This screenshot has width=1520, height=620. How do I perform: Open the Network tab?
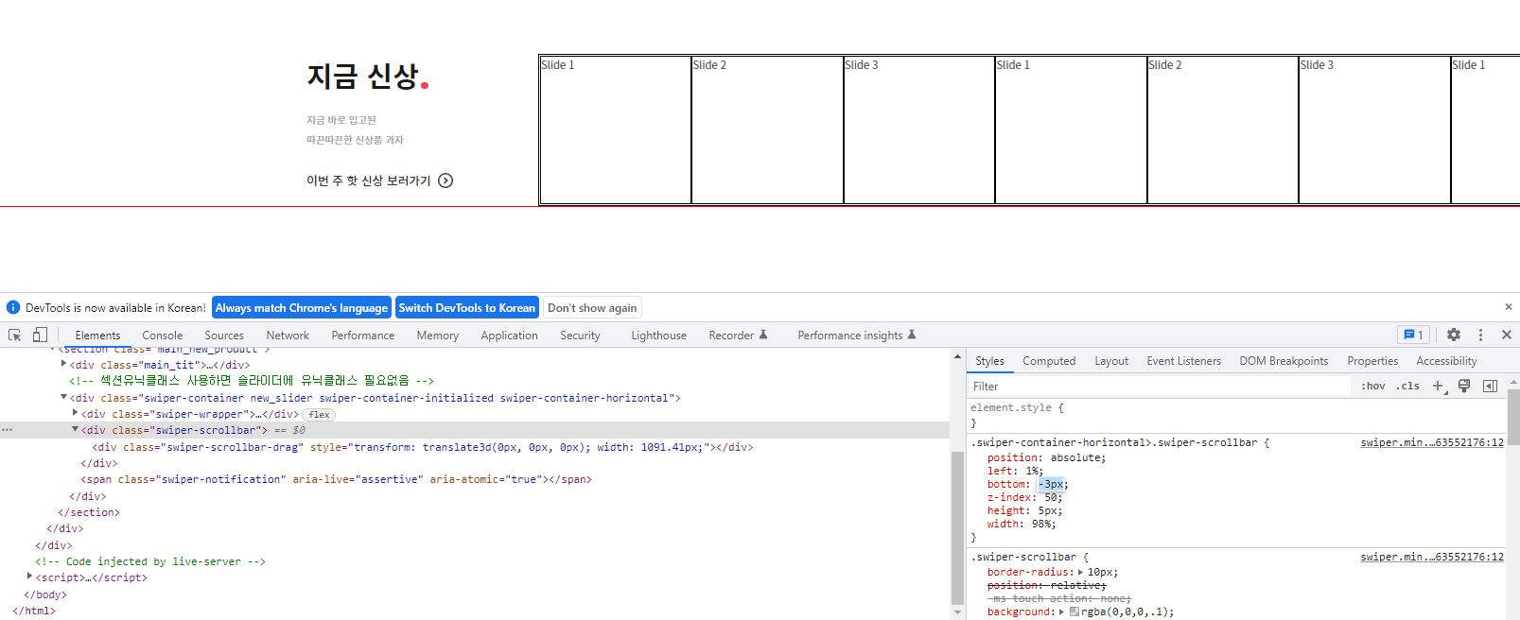pos(288,335)
